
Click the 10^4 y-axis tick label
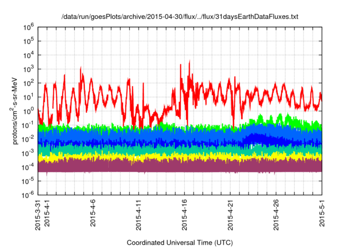(29, 55)
